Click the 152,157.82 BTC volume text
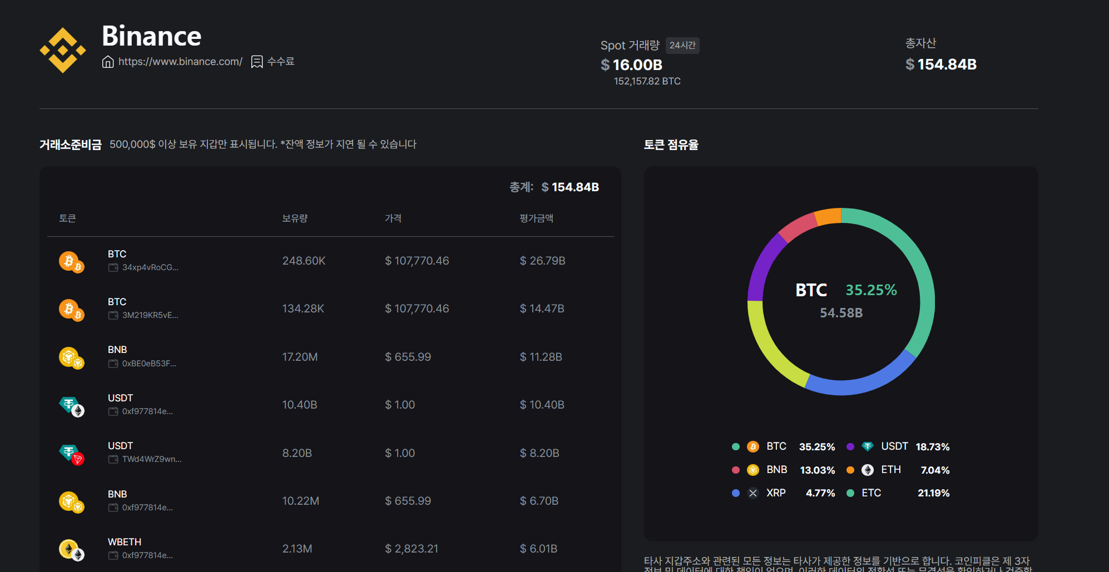The width and height of the screenshot is (1109, 572). (x=647, y=81)
